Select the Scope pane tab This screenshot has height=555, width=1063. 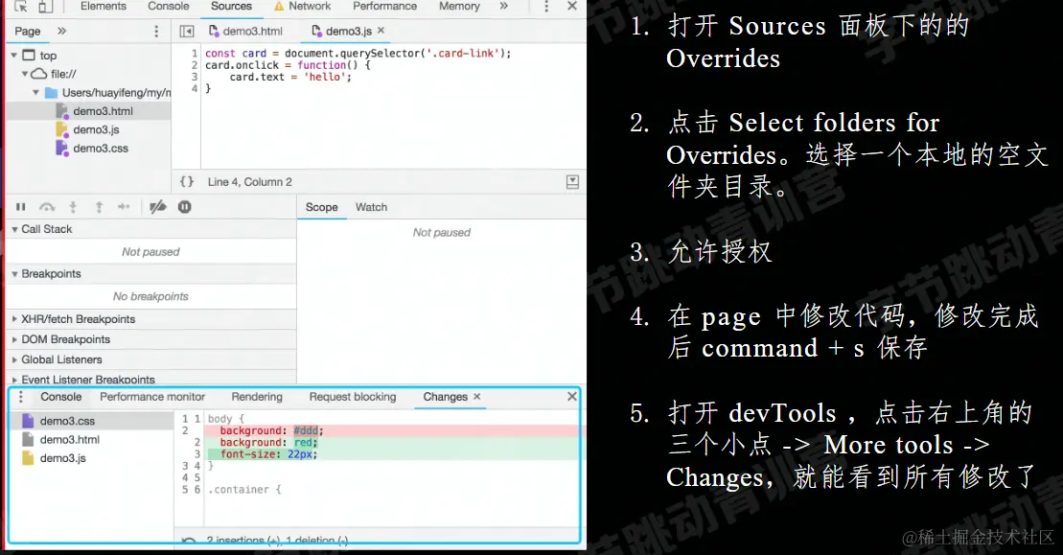321,207
